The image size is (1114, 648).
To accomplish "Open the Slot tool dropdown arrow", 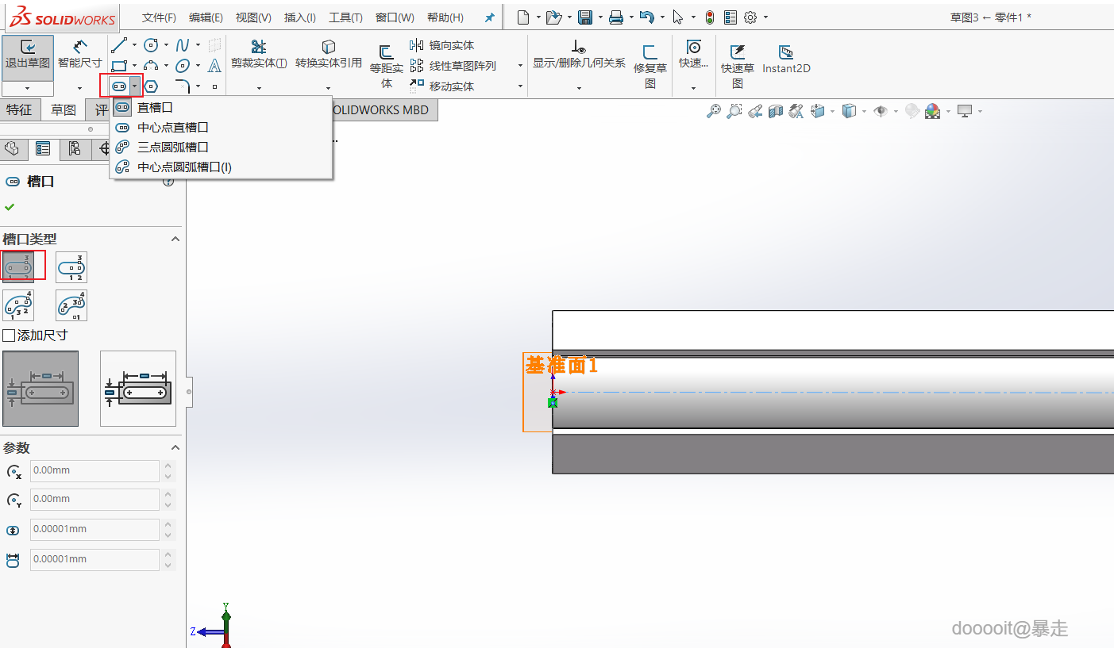I will click(x=135, y=86).
